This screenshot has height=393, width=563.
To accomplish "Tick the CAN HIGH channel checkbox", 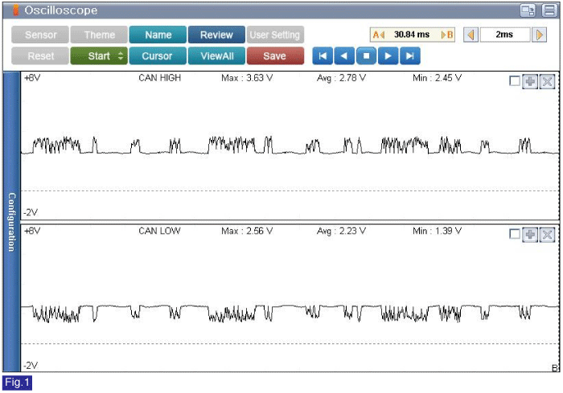I will pos(515,81).
